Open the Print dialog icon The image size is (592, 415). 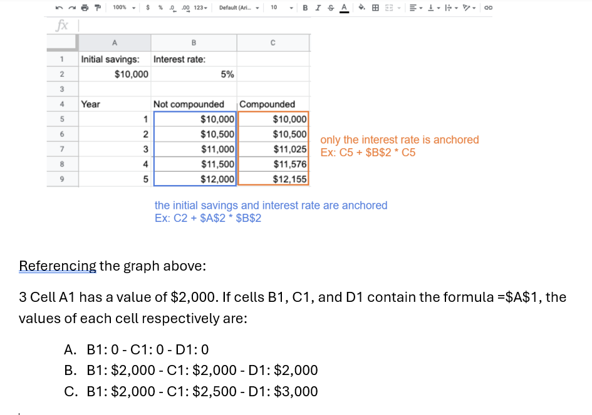tap(84, 9)
